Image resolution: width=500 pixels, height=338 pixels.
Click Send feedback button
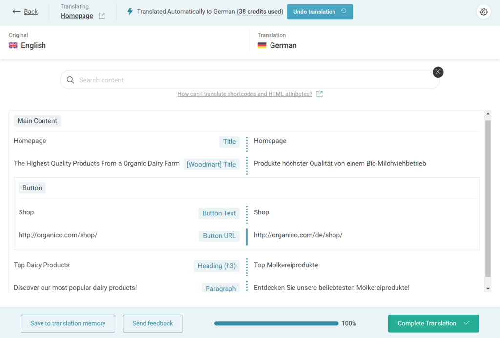[x=153, y=323]
